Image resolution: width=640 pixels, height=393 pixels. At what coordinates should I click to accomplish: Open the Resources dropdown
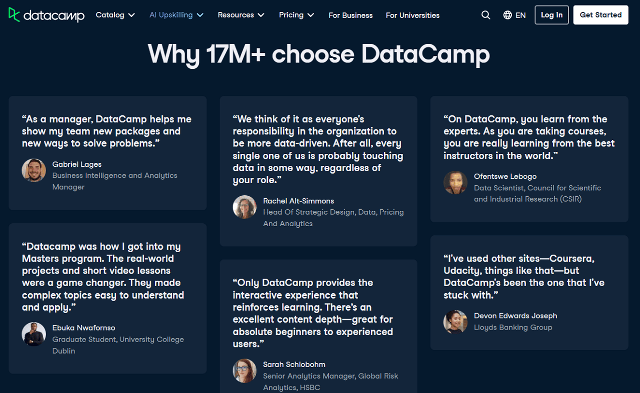240,15
